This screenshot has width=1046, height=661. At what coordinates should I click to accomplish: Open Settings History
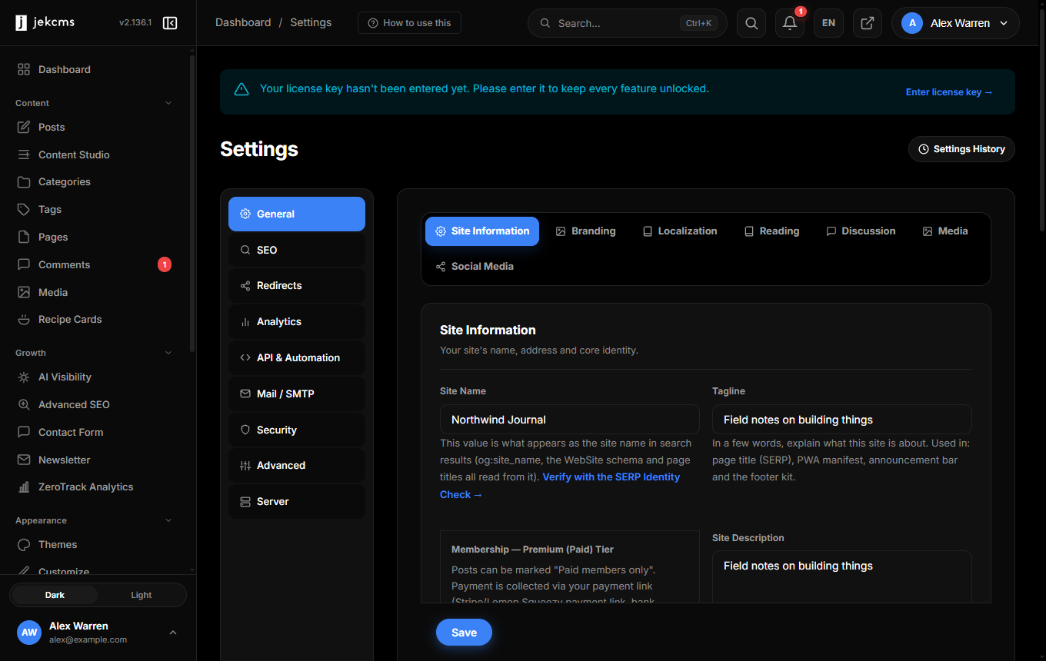[x=961, y=149]
